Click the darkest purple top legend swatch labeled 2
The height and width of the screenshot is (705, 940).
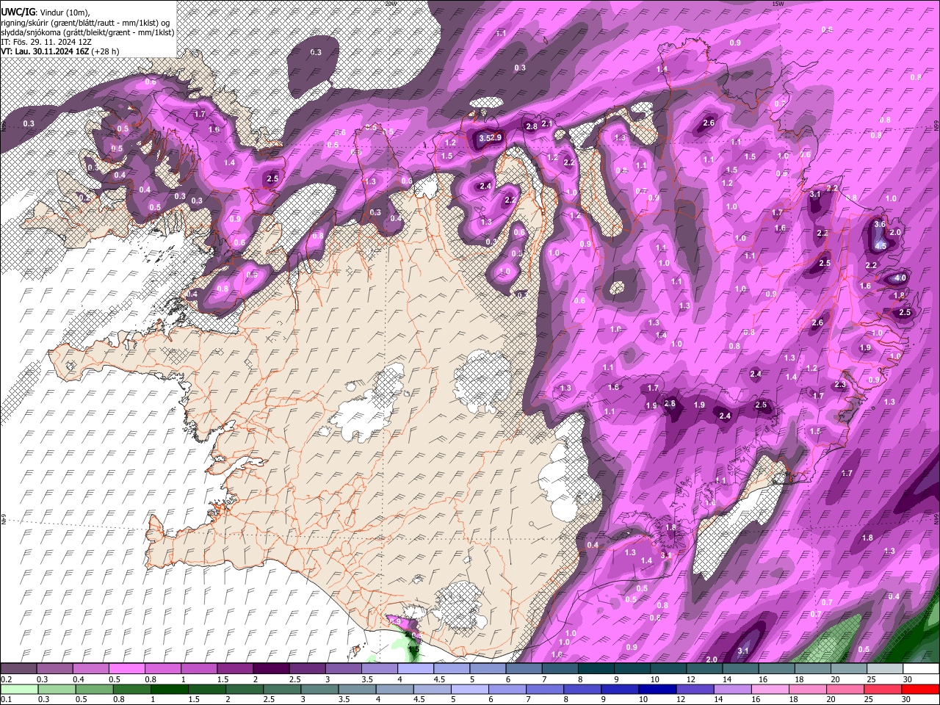tap(271, 668)
